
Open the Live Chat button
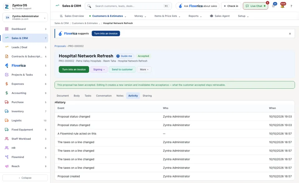pyautogui.click(x=255, y=6)
